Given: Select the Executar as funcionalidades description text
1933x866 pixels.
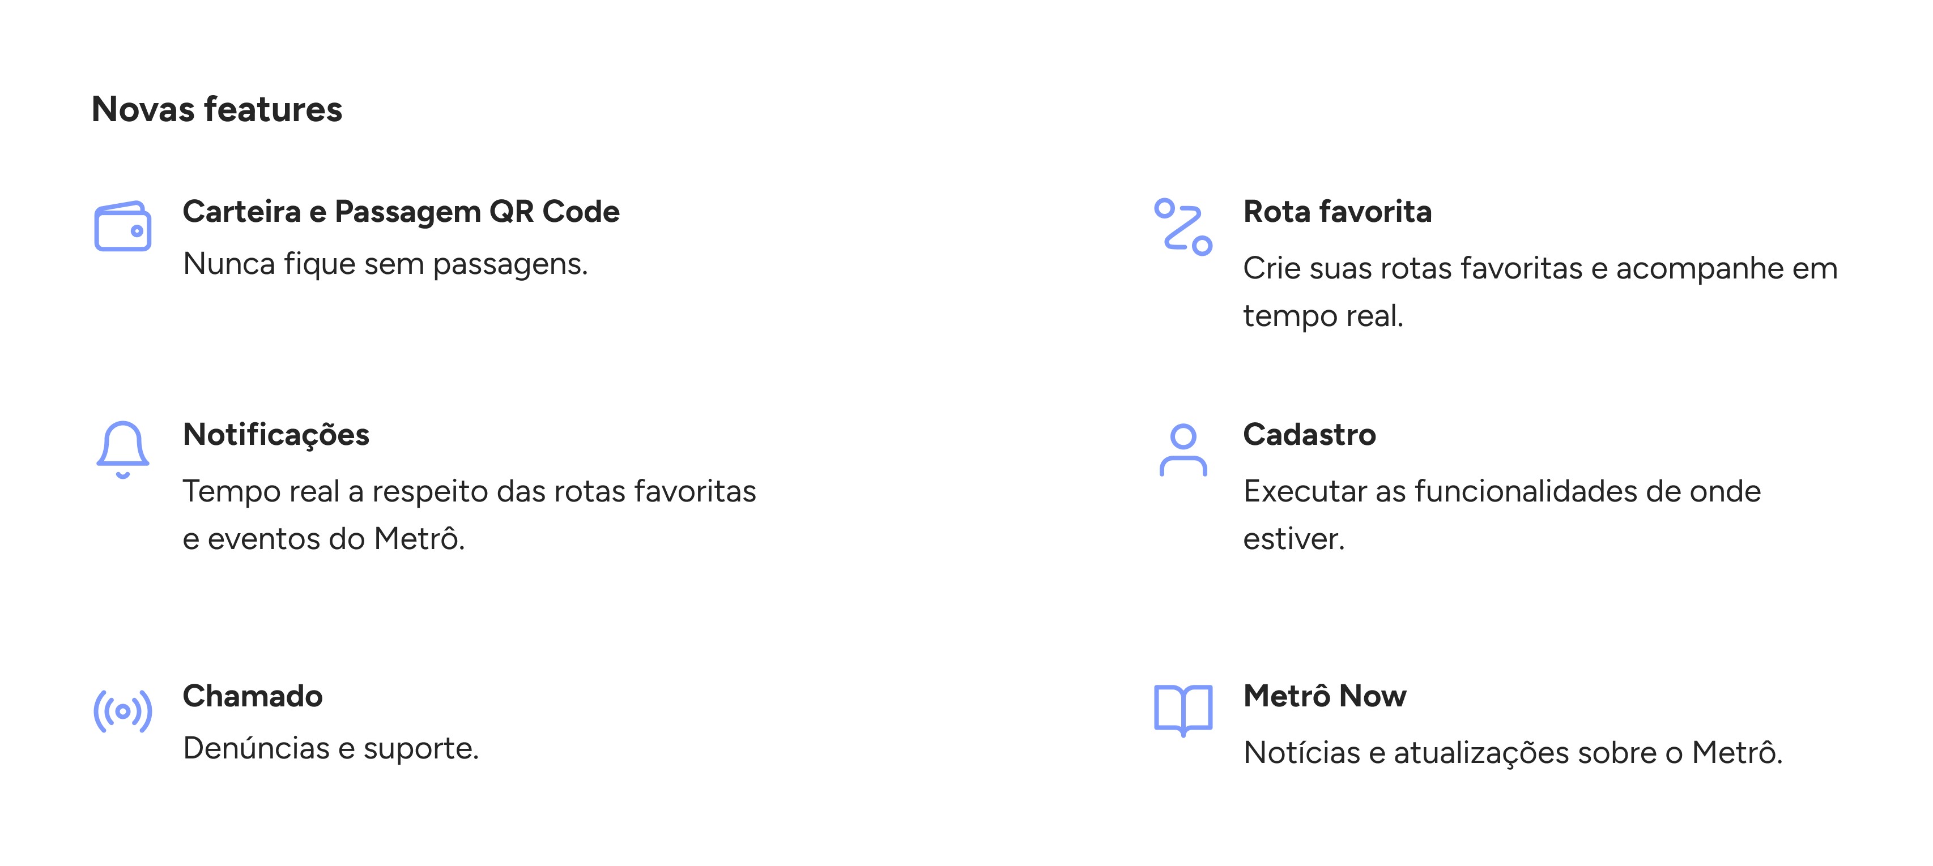Looking at the screenshot, I should (x=1501, y=515).
